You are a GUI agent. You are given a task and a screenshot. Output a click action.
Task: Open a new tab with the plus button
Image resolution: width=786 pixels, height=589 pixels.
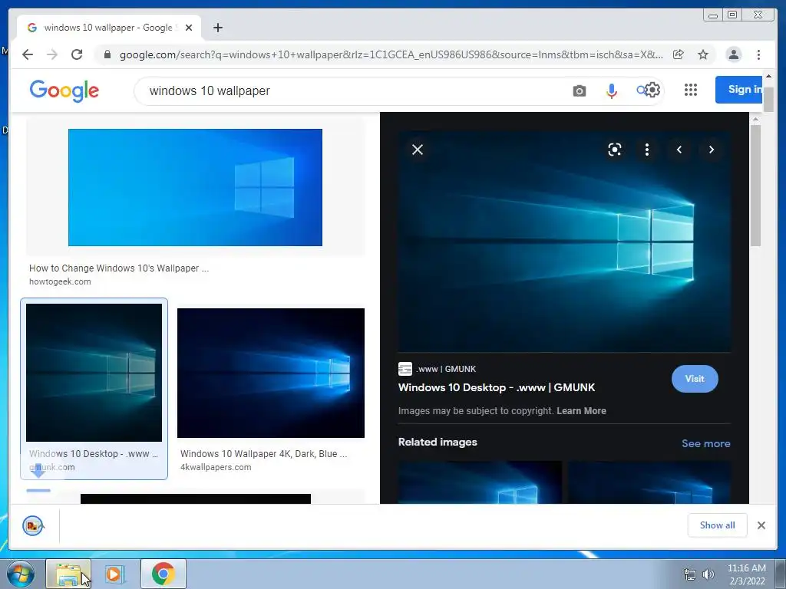pyautogui.click(x=217, y=28)
